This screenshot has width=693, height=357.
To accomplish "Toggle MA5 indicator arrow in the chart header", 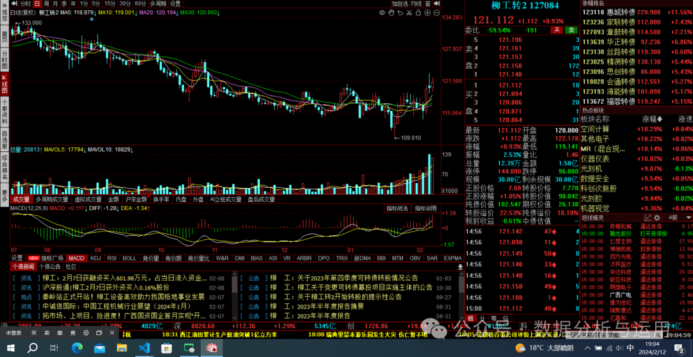I will click(96, 13).
